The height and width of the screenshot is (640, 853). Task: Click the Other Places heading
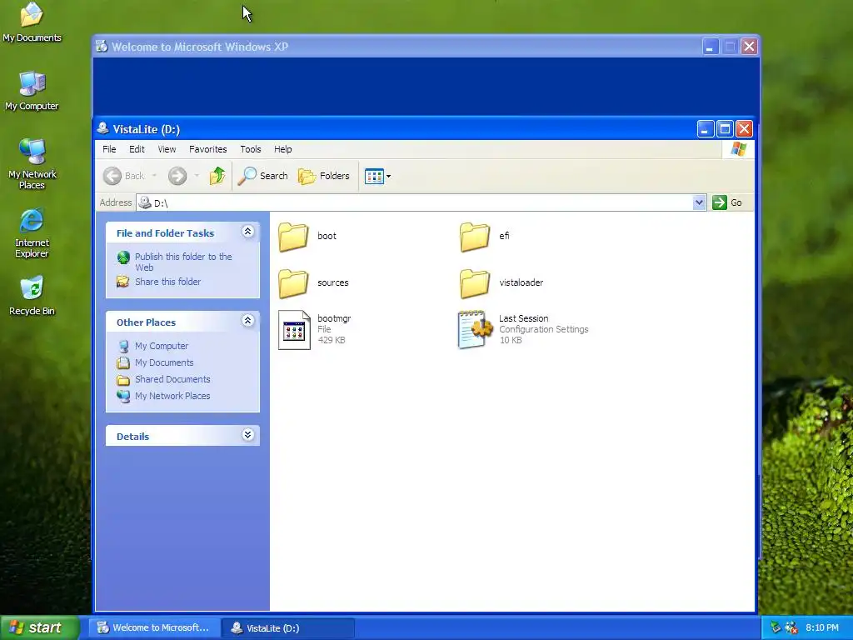point(146,322)
